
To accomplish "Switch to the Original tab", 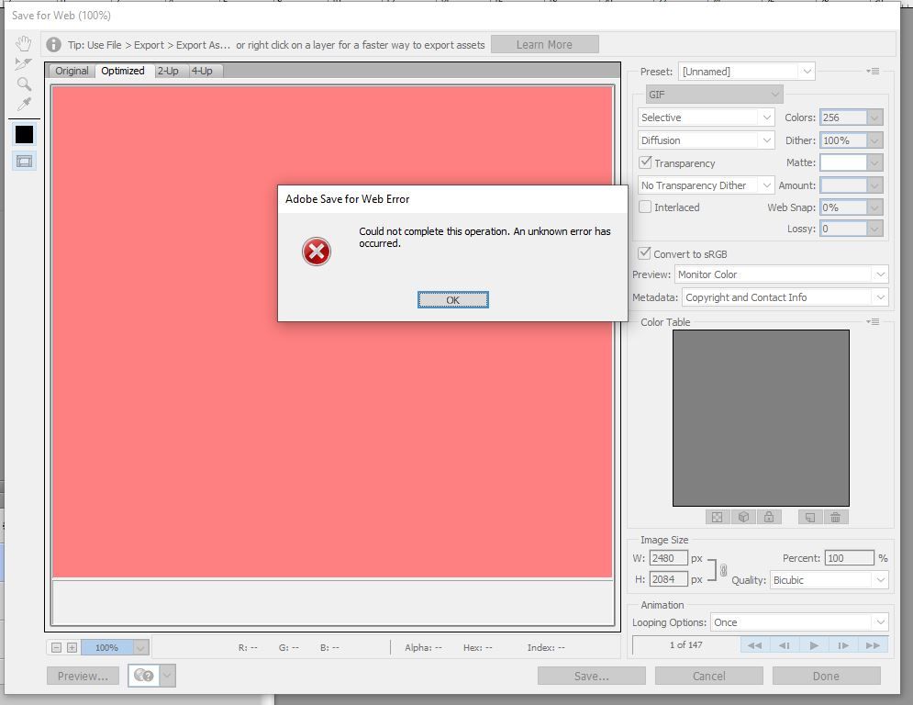I will click(72, 71).
